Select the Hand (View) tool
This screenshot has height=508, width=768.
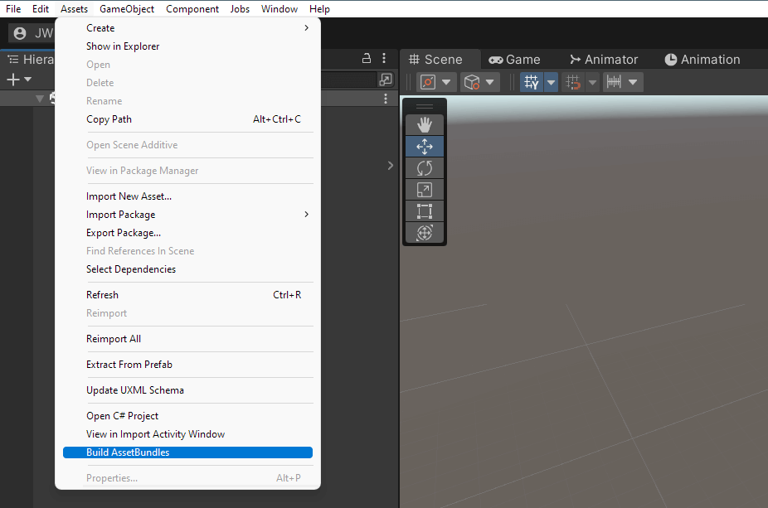(424, 125)
